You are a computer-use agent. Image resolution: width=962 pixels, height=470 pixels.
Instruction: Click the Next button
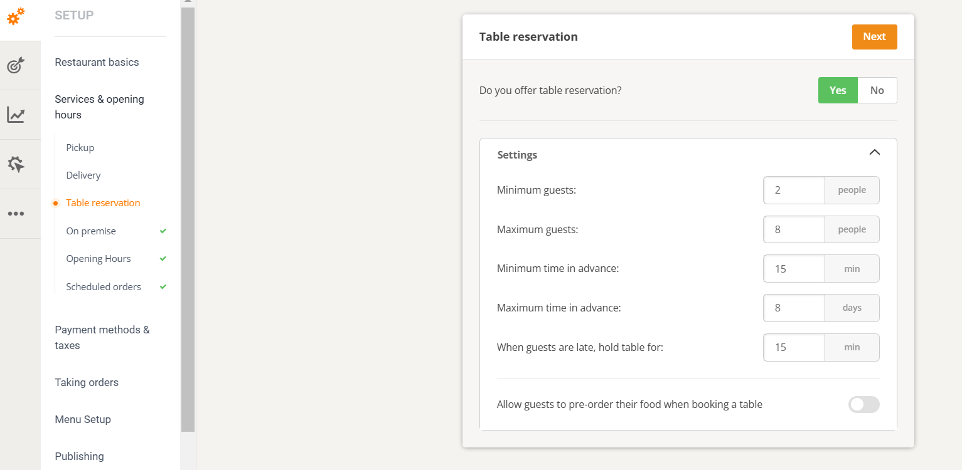(874, 36)
